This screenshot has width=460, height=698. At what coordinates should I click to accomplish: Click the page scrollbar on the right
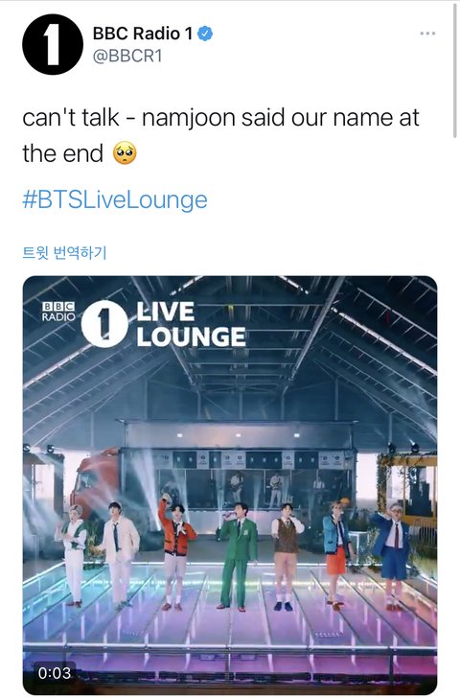pos(455,71)
